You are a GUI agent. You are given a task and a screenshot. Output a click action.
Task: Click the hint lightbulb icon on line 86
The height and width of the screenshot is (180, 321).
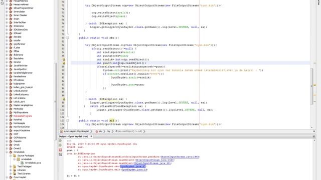point(64,59)
